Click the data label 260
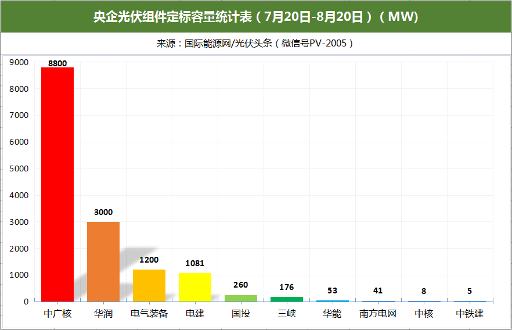The image size is (512, 330). [241, 285]
